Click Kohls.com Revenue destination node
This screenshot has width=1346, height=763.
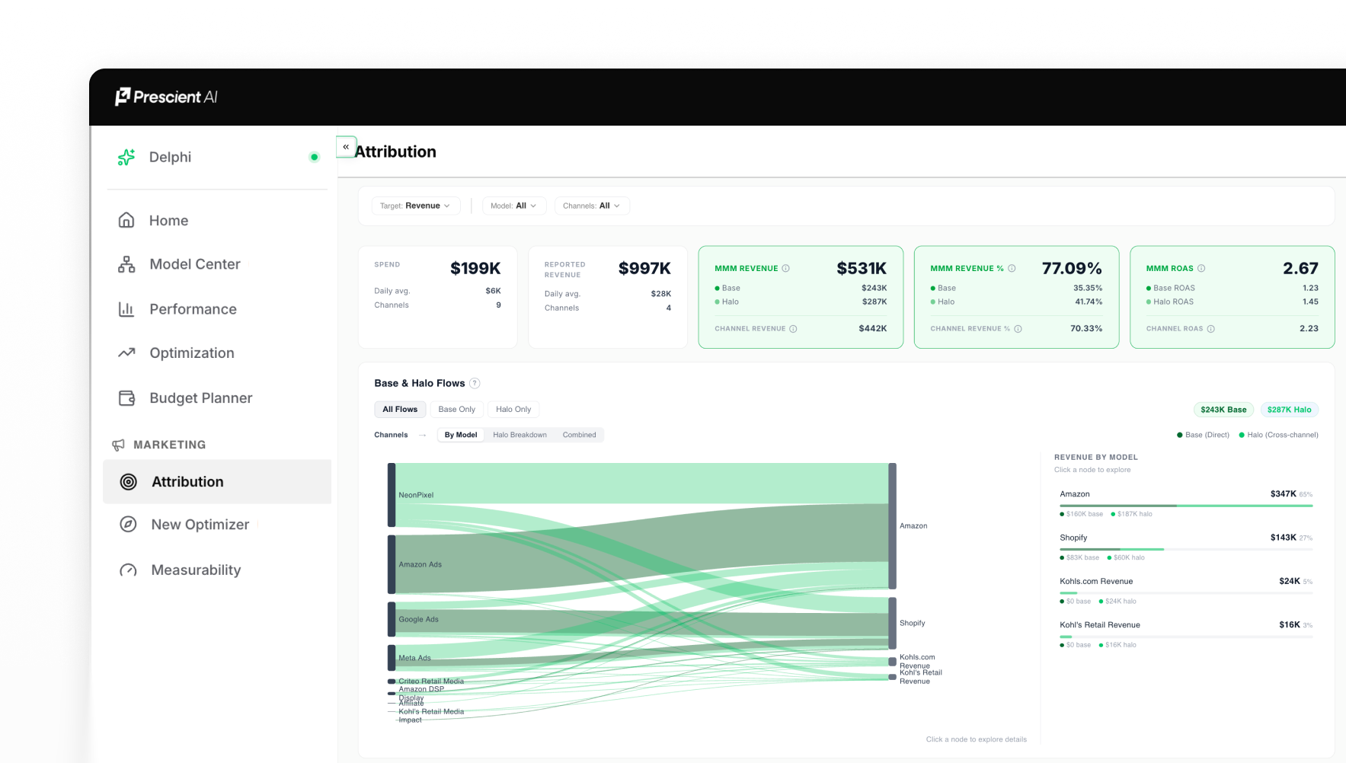[892, 662]
